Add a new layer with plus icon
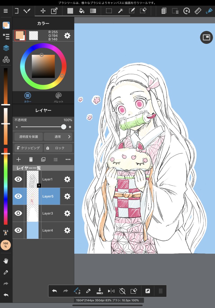The width and height of the screenshot is (215, 308). 19,159
